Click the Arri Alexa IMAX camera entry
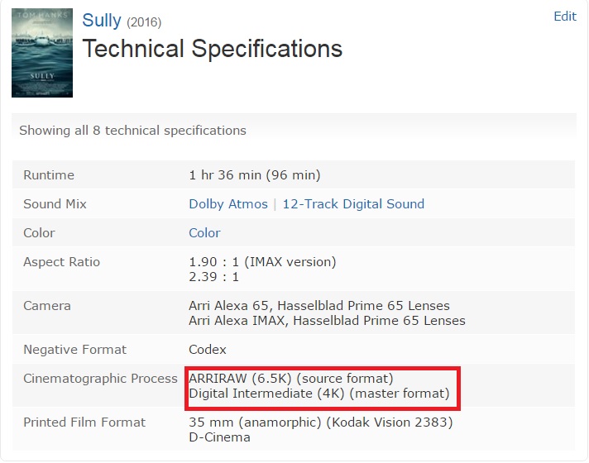The width and height of the screenshot is (589, 463). click(327, 321)
